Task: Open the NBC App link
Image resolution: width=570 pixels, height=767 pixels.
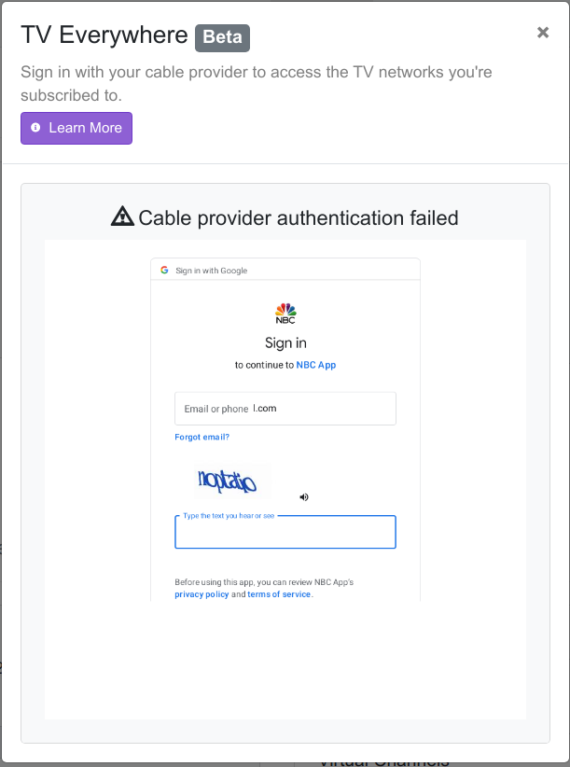Action: pos(315,365)
